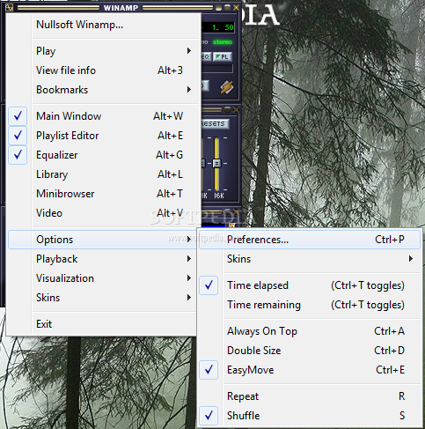This screenshot has height=429, width=425.
Task: Close the equalizer window
Action: [236, 110]
